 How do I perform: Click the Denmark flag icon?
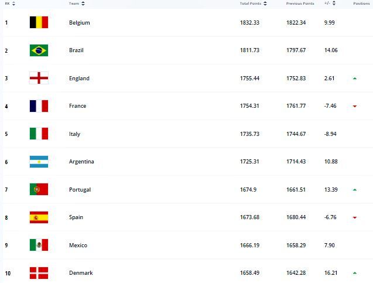39,273
